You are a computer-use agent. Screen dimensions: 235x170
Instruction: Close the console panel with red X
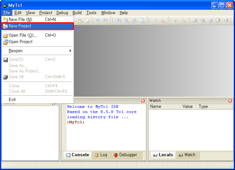(x=143, y=100)
